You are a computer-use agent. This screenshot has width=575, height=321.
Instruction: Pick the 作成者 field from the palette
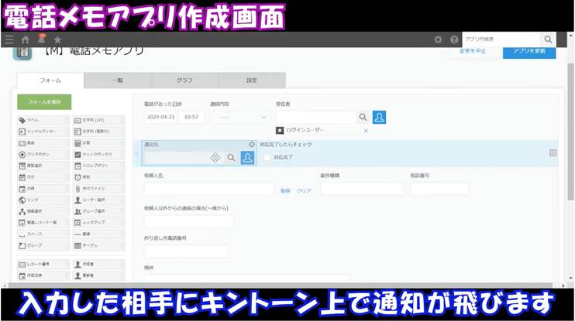(x=98, y=264)
